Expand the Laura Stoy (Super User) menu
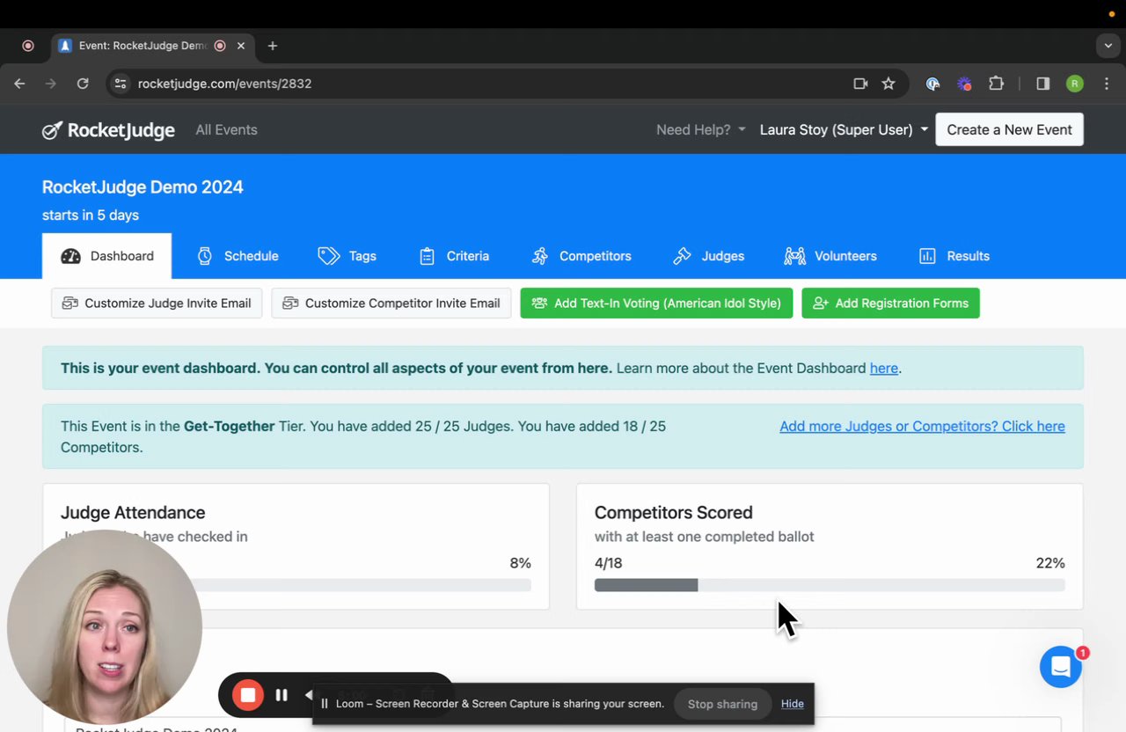Viewport: 1126px width, 732px height. (844, 130)
